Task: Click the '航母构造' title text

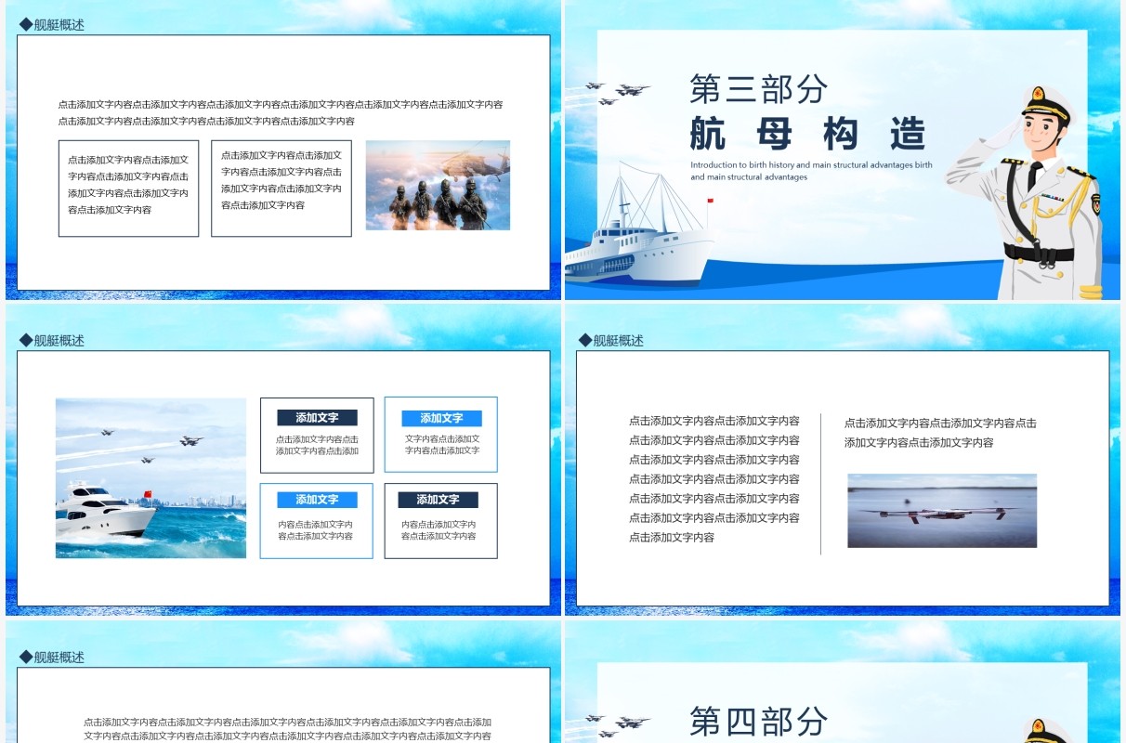Action: [808, 135]
